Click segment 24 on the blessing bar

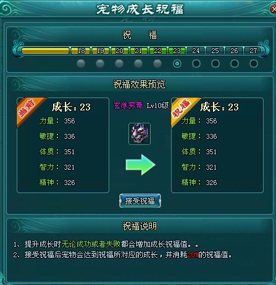pyautogui.click(x=196, y=51)
